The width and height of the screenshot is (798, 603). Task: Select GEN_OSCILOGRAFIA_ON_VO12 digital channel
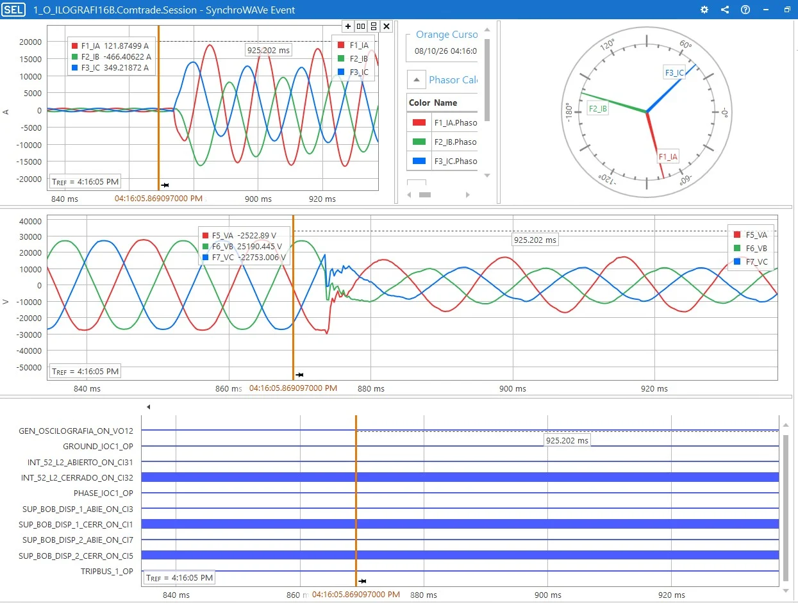(76, 431)
